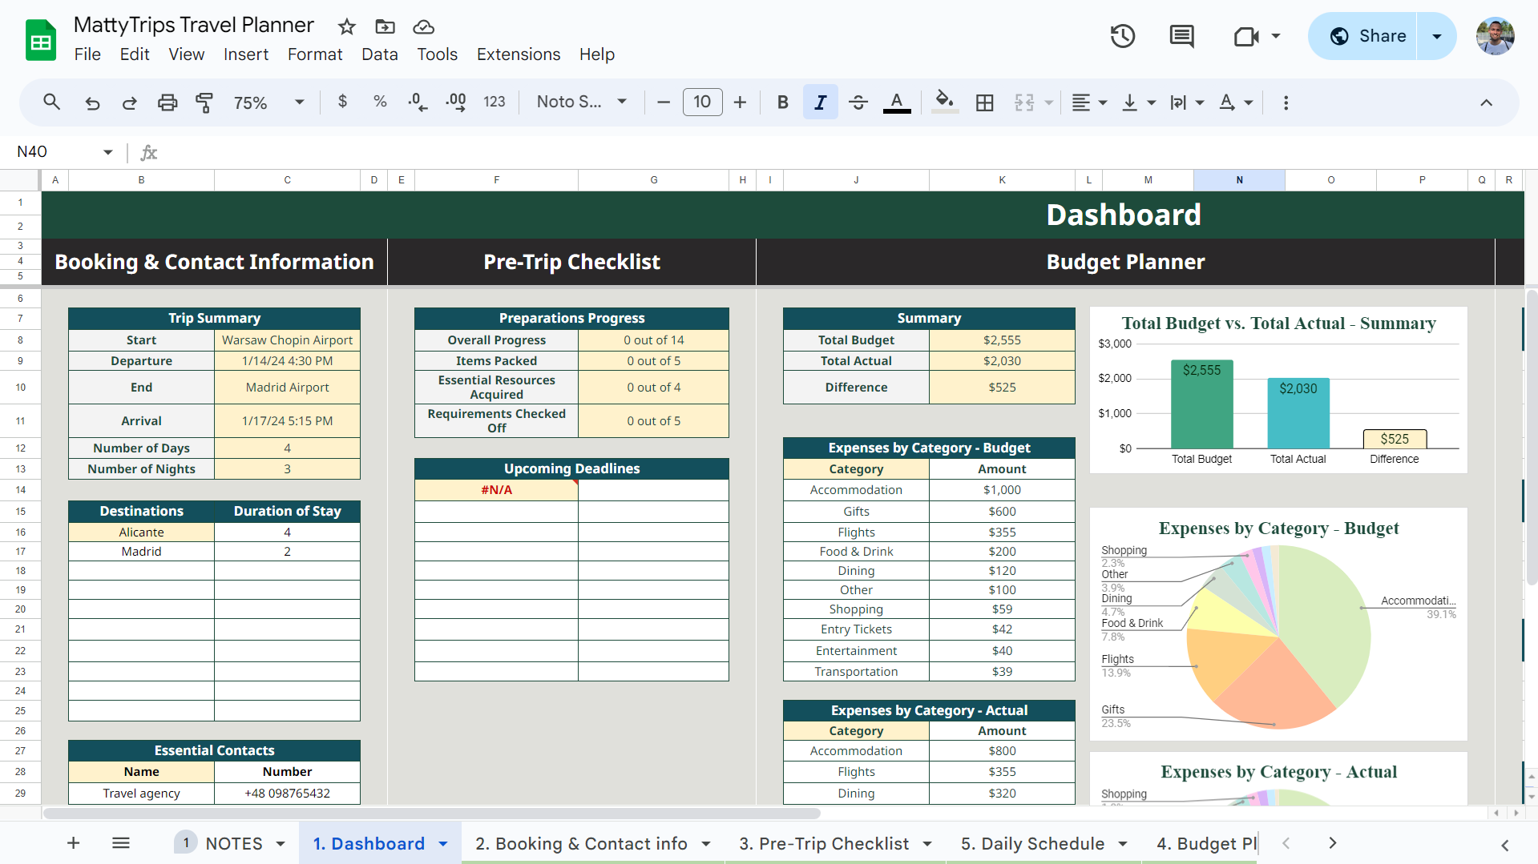The width and height of the screenshot is (1538, 864).
Task: Open the Dashboard tab dropdown arrow
Action: point(442,844)
